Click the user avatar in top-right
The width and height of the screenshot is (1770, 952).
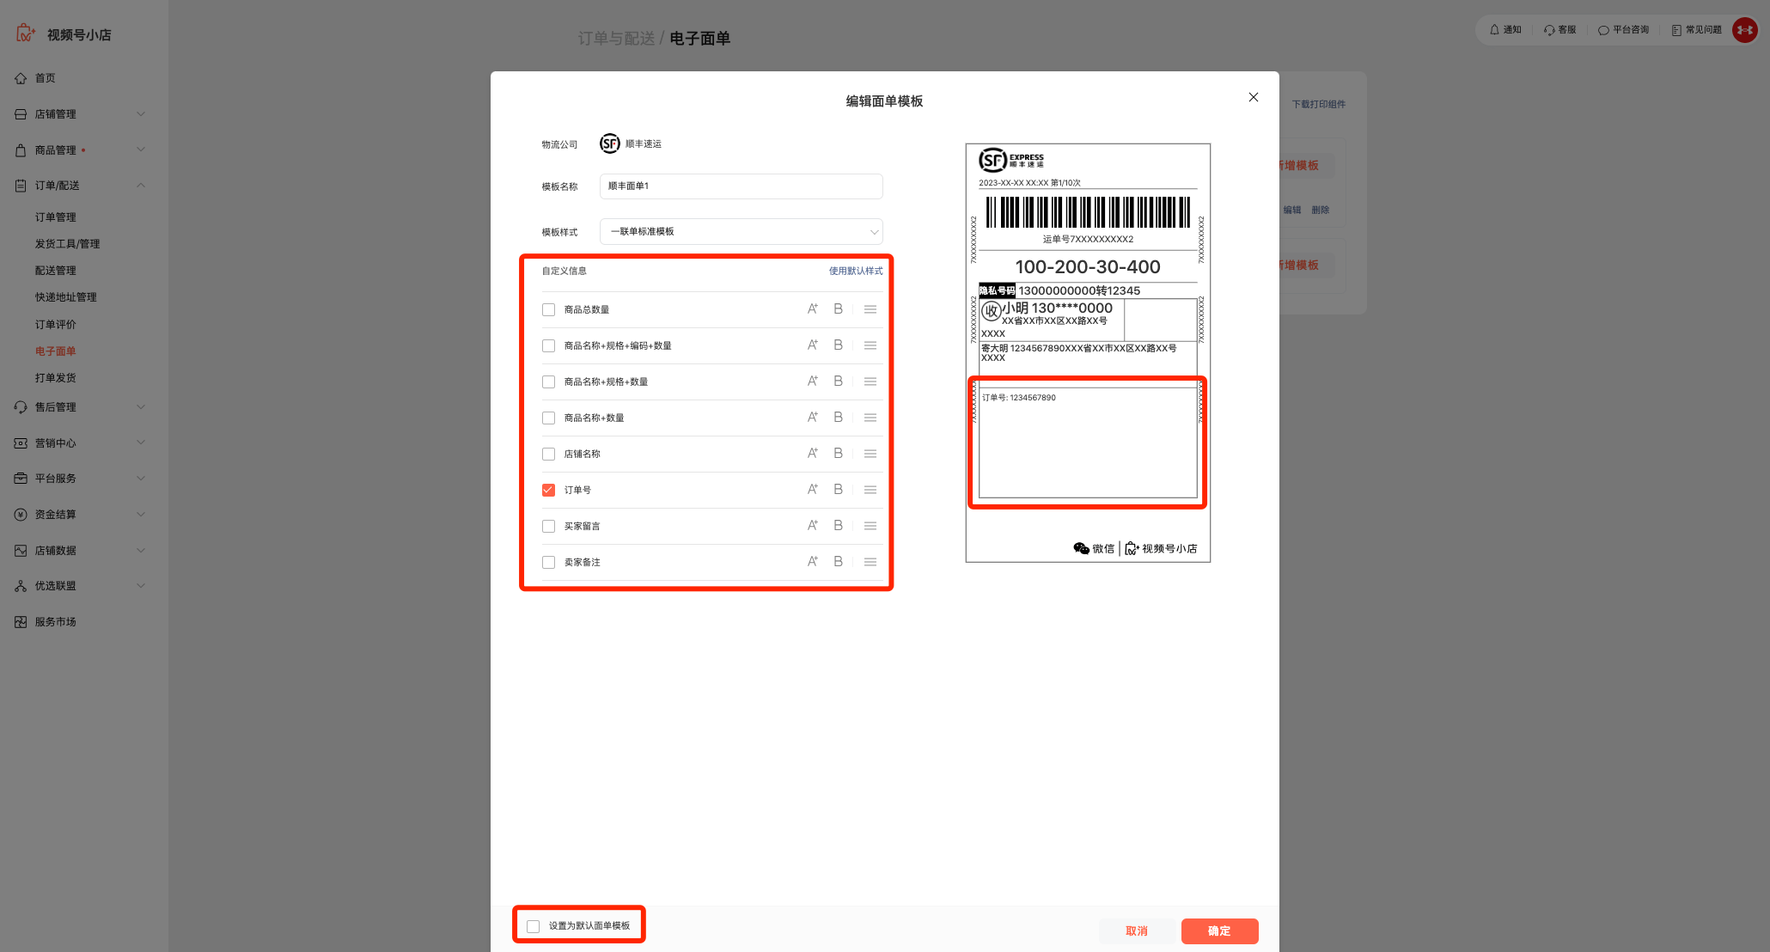click(1744, 30)
